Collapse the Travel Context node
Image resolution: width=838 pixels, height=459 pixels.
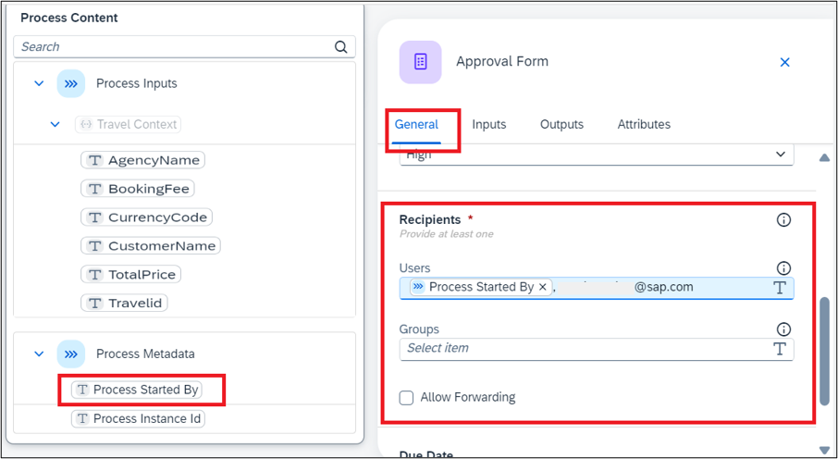55,125
